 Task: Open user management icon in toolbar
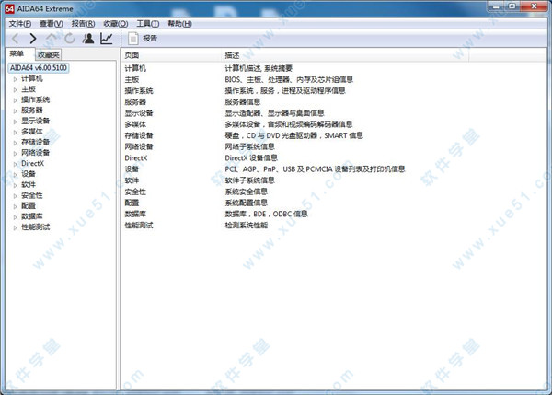pos(88,38)
